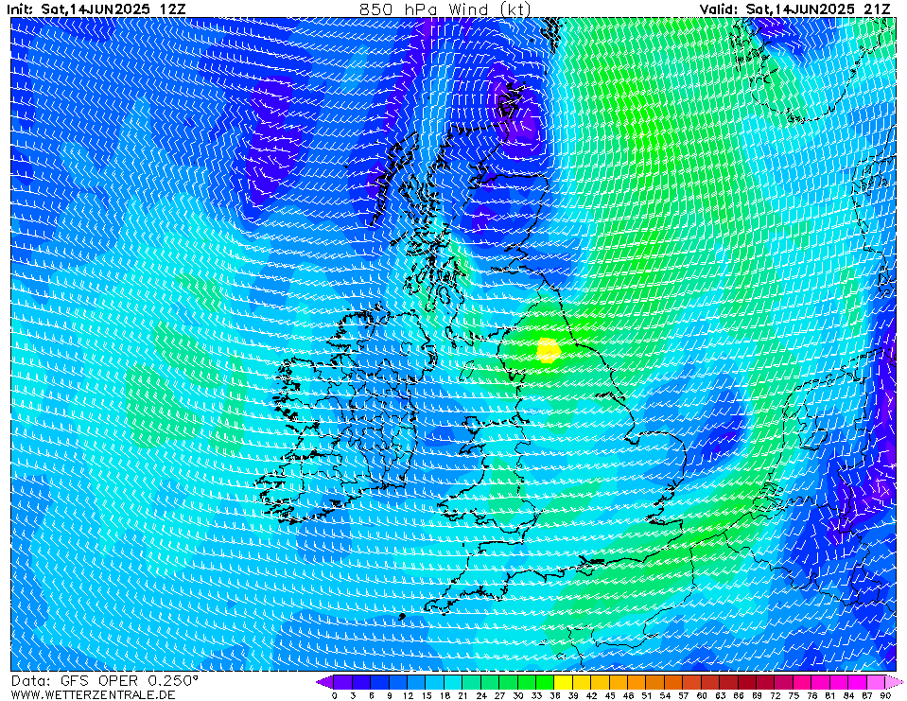Click the '850 hPa Wind (kt)' chart title
This screenshot has width=907, height=701.
[445, 9]
